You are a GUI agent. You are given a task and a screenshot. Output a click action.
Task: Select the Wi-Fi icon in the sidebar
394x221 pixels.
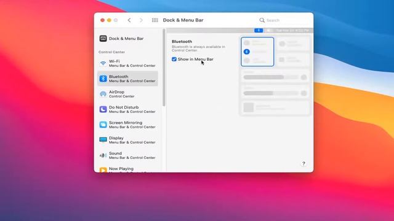click(103, 63)
